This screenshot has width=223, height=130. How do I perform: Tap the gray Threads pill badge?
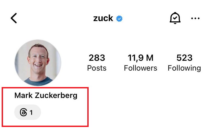click(27, 112)
